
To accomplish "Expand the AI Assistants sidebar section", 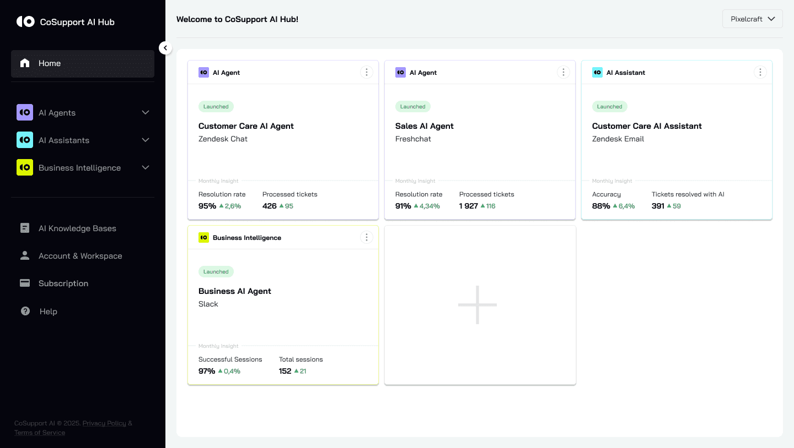I will click(146, 140).
